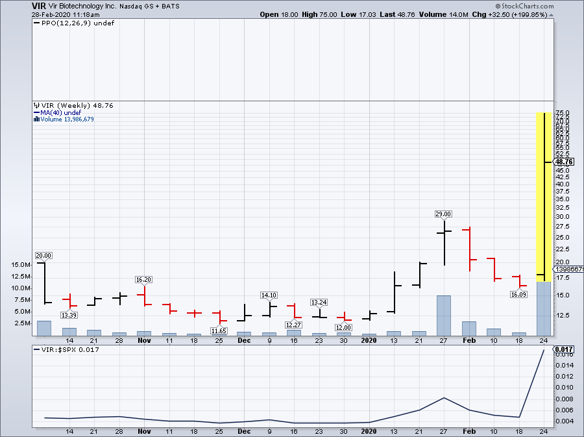
Task: Click the 16.09 price callout
Action: coord(518,294)
